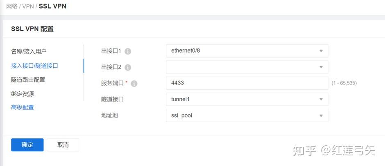Open 高级配置 link
Screen dimensions: 385x166
tap(23, 107)
